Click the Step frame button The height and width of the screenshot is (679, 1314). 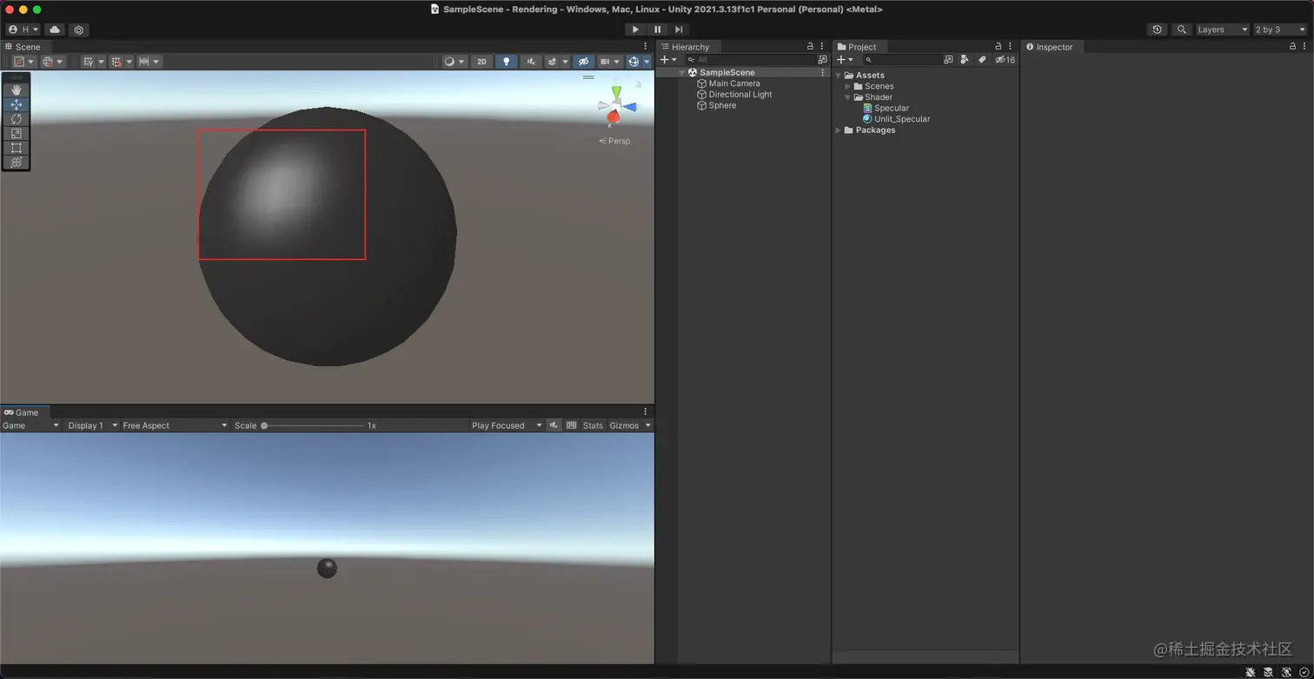click(679, 30)
